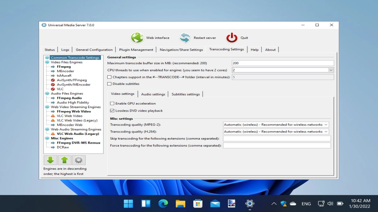The height and width of the screenshot is (212, 378).
Task: Enable GPU acceleration checkbox
Action: point(112,104)
